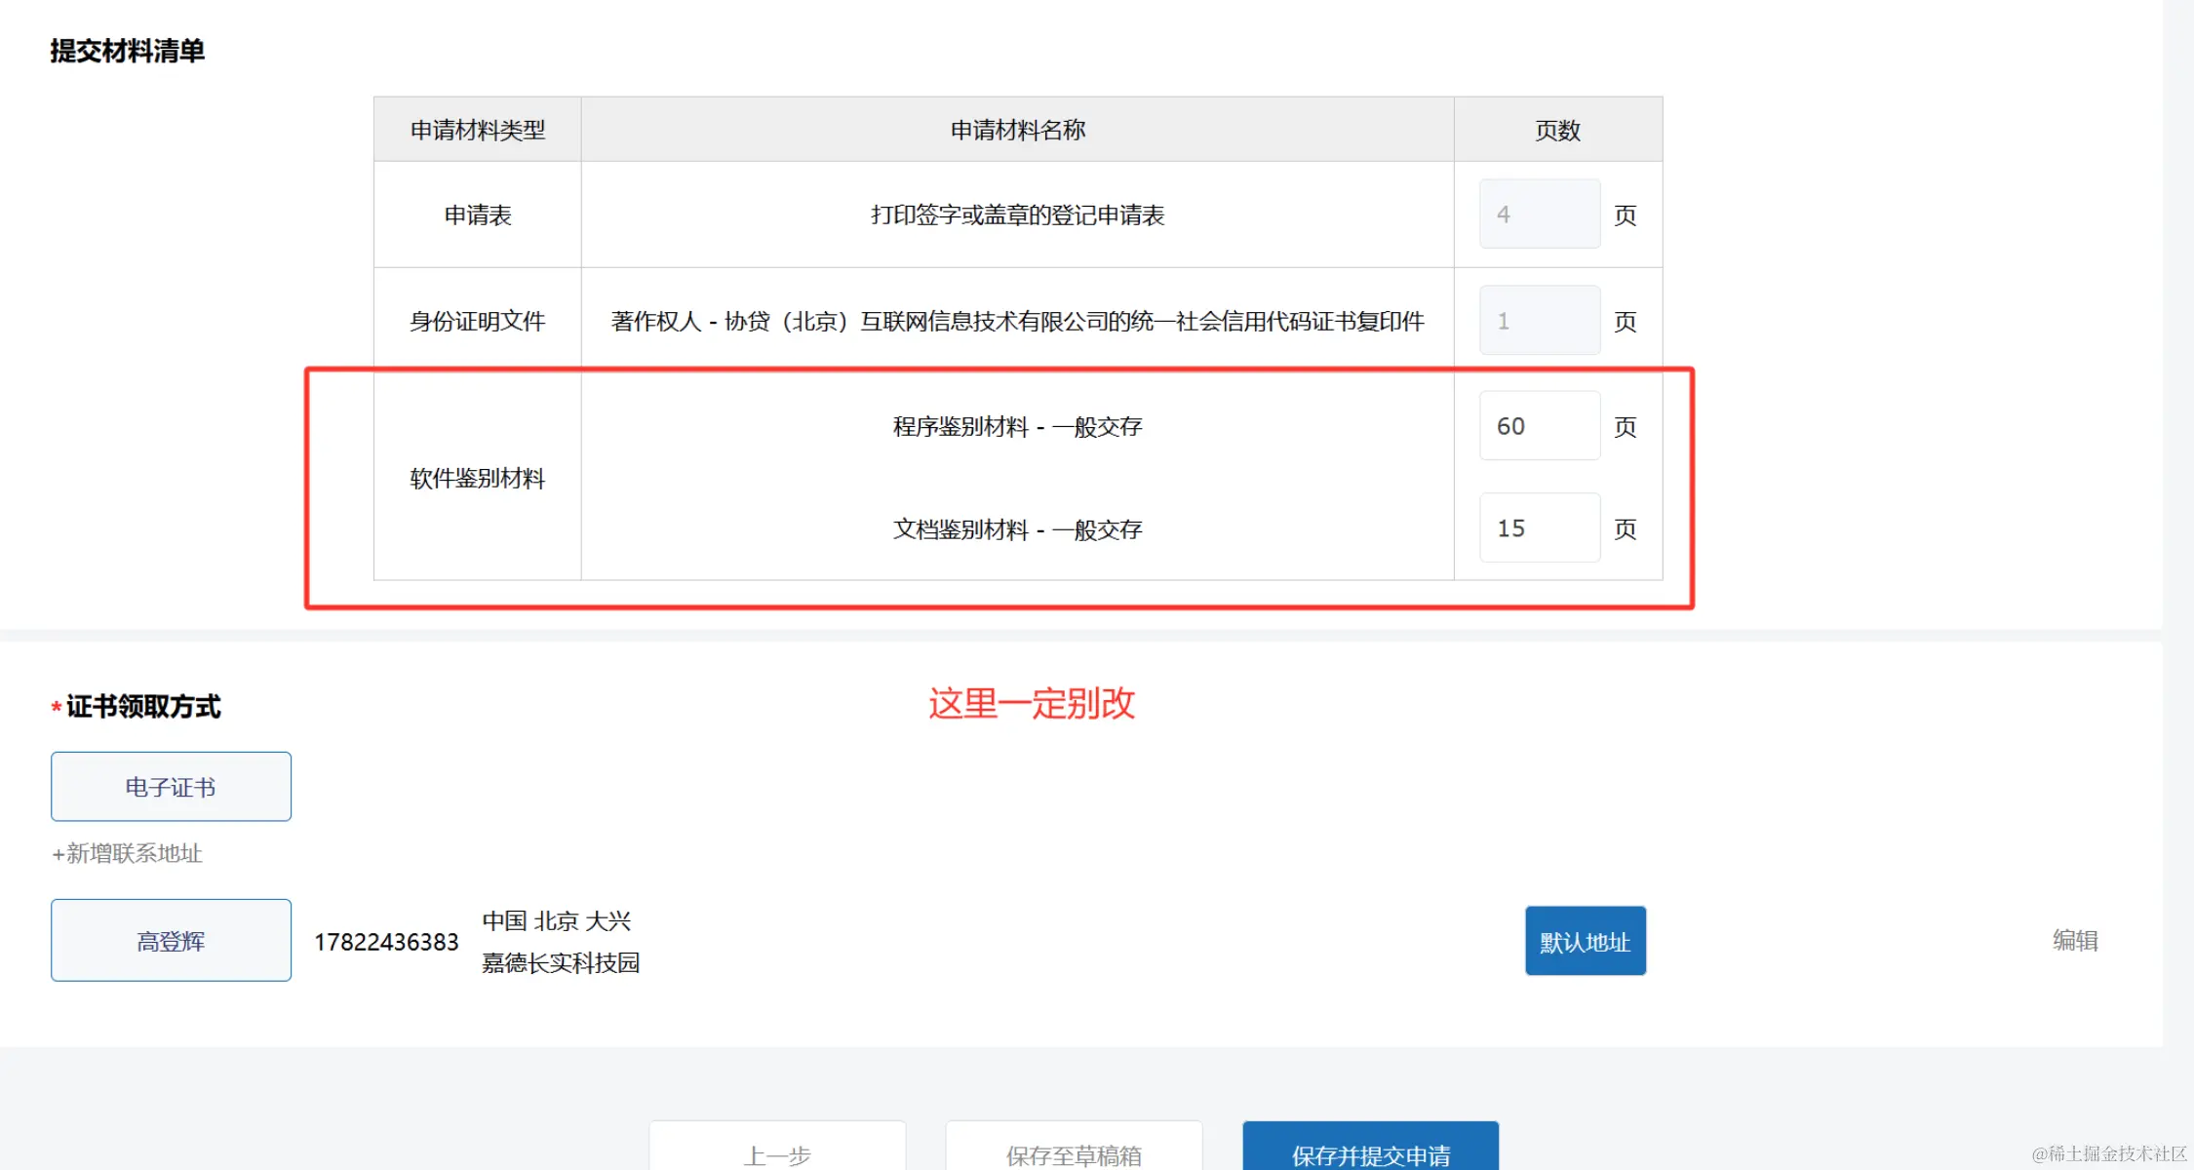Click the +新增联系地址 link

[x=127, y=854]
